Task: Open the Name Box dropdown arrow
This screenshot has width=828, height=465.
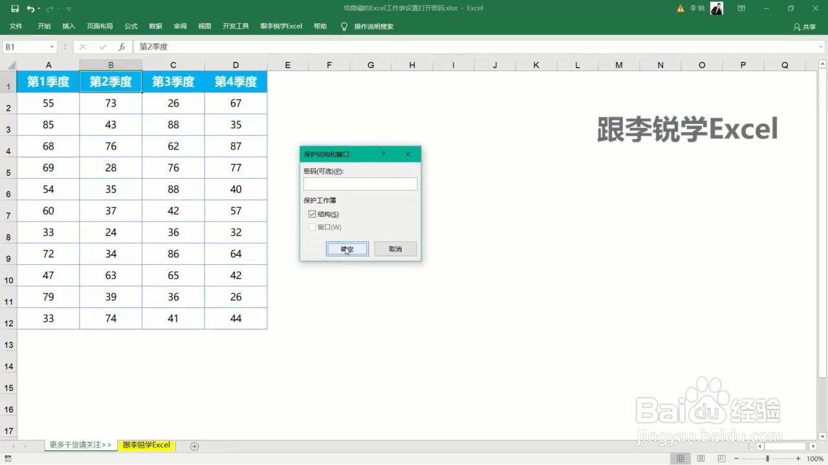Action: pyautogui.click(x=52, y=47)
